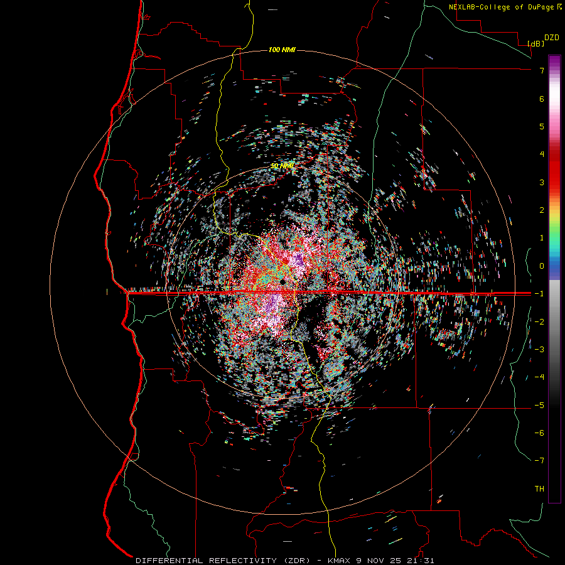Click the purple top of the color bar
The width and height of the screenshot is (565, 565).
pos(554,62)
